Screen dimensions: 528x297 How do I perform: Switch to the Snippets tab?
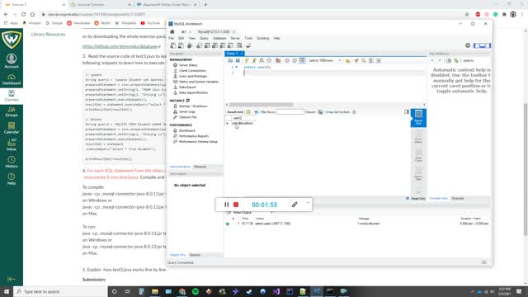tap(458, 198)
